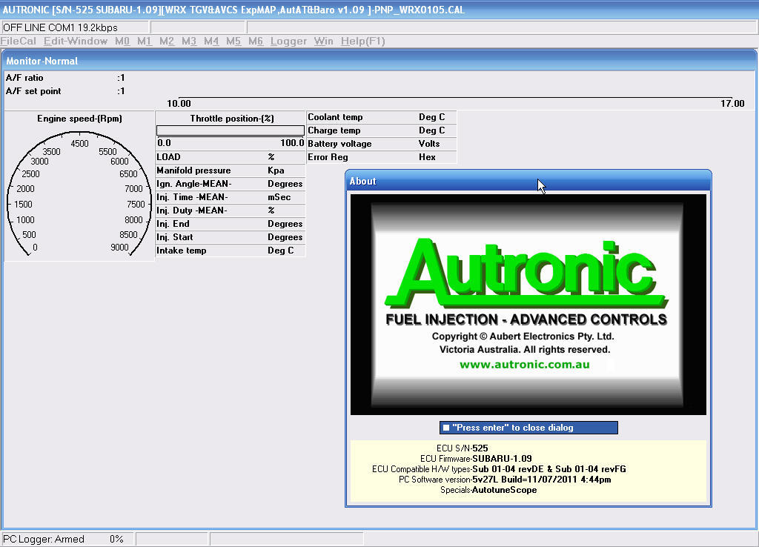Image resolution: width=759 pixels, height=547 pixels.
Task: Open the Edit-Window menu
Action: 76,42
